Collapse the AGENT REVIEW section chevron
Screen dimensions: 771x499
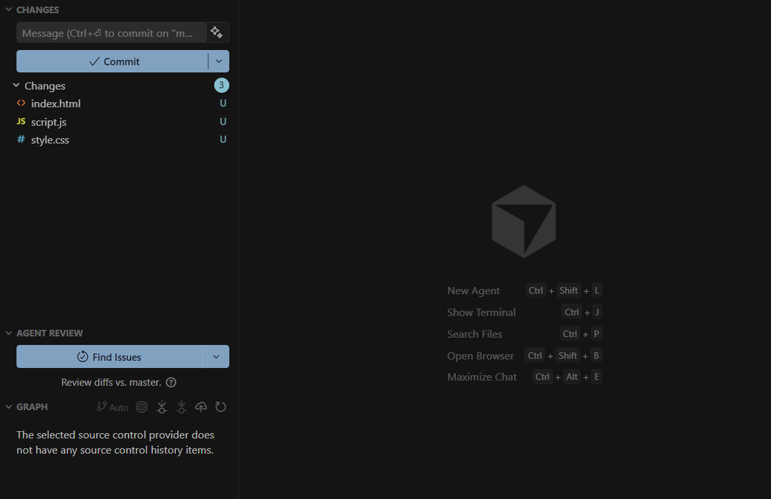[9, 333]
